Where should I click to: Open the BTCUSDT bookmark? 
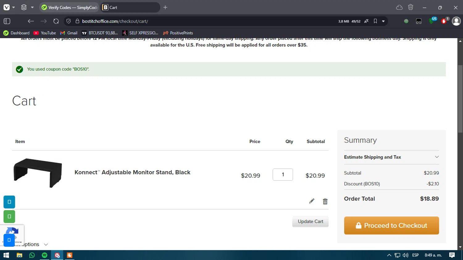tap(100, 33)
